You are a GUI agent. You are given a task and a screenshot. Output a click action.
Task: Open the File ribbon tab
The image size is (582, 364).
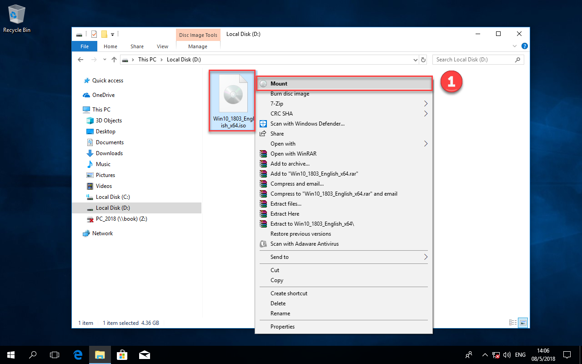(85, 46)
